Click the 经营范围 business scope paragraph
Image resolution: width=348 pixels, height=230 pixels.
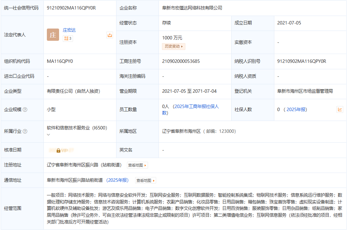pyautogui.click(x=195, y=209)
